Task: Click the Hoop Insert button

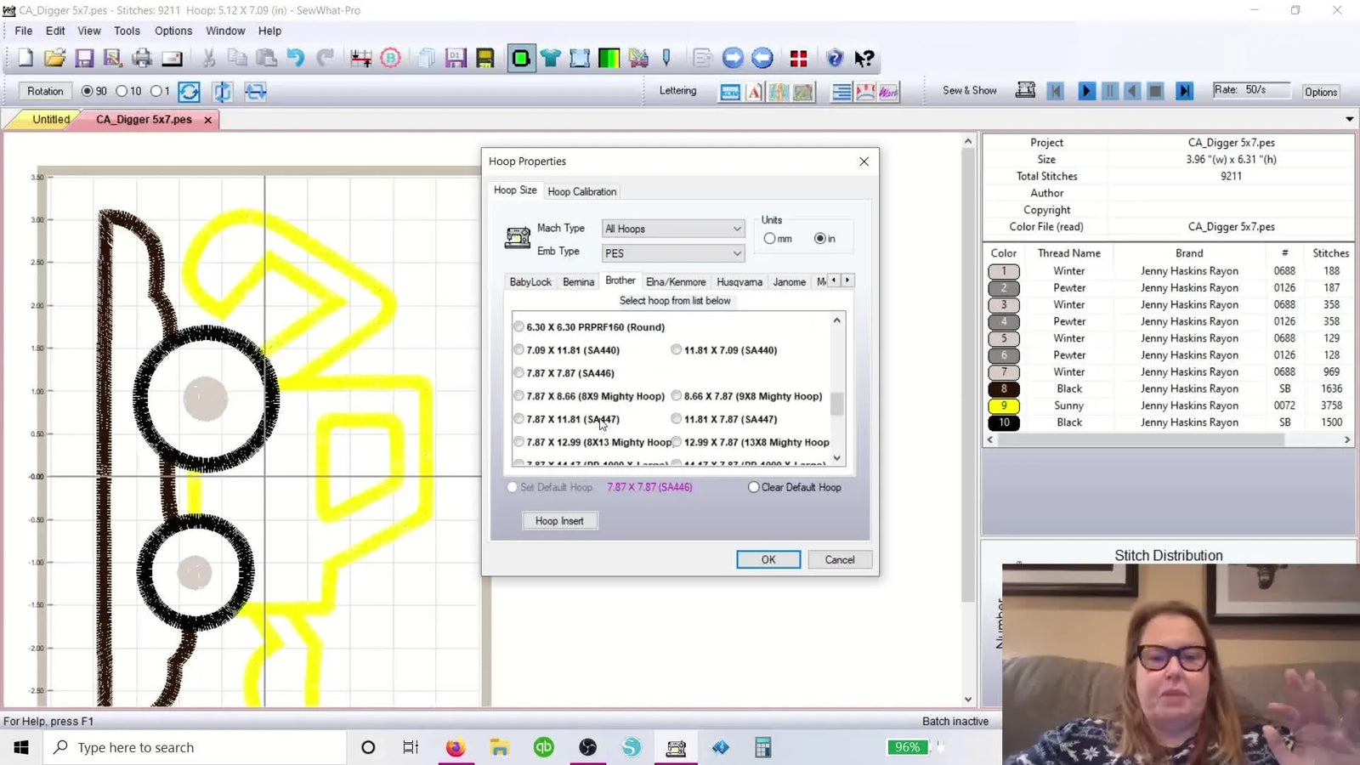Action: (559, 521)
